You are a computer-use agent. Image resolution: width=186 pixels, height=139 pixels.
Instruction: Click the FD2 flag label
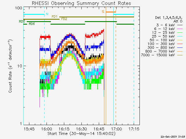coord(64,19)
